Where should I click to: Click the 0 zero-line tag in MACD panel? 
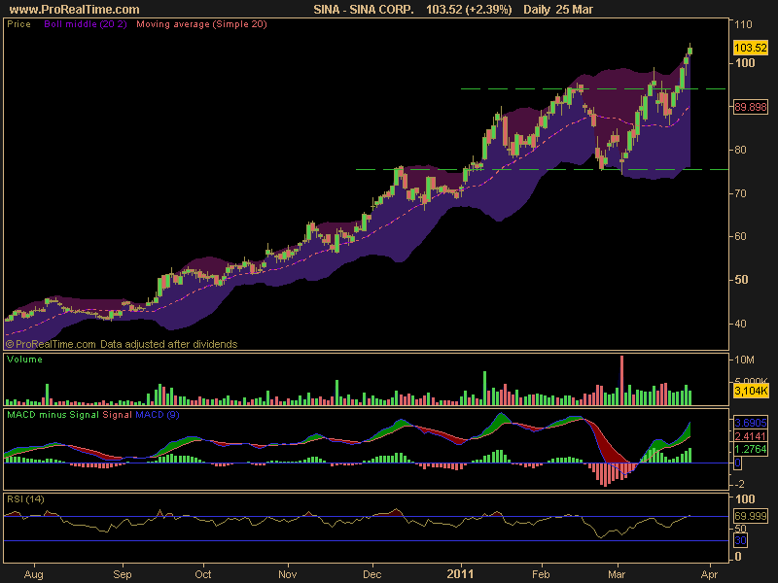pos(737,463)
